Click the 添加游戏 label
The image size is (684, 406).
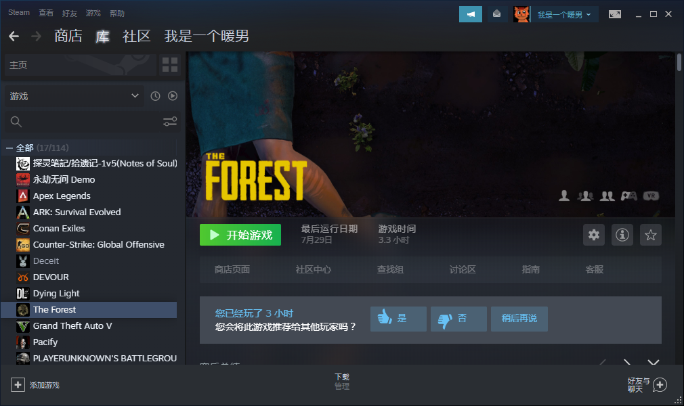(x=45, y=385)
